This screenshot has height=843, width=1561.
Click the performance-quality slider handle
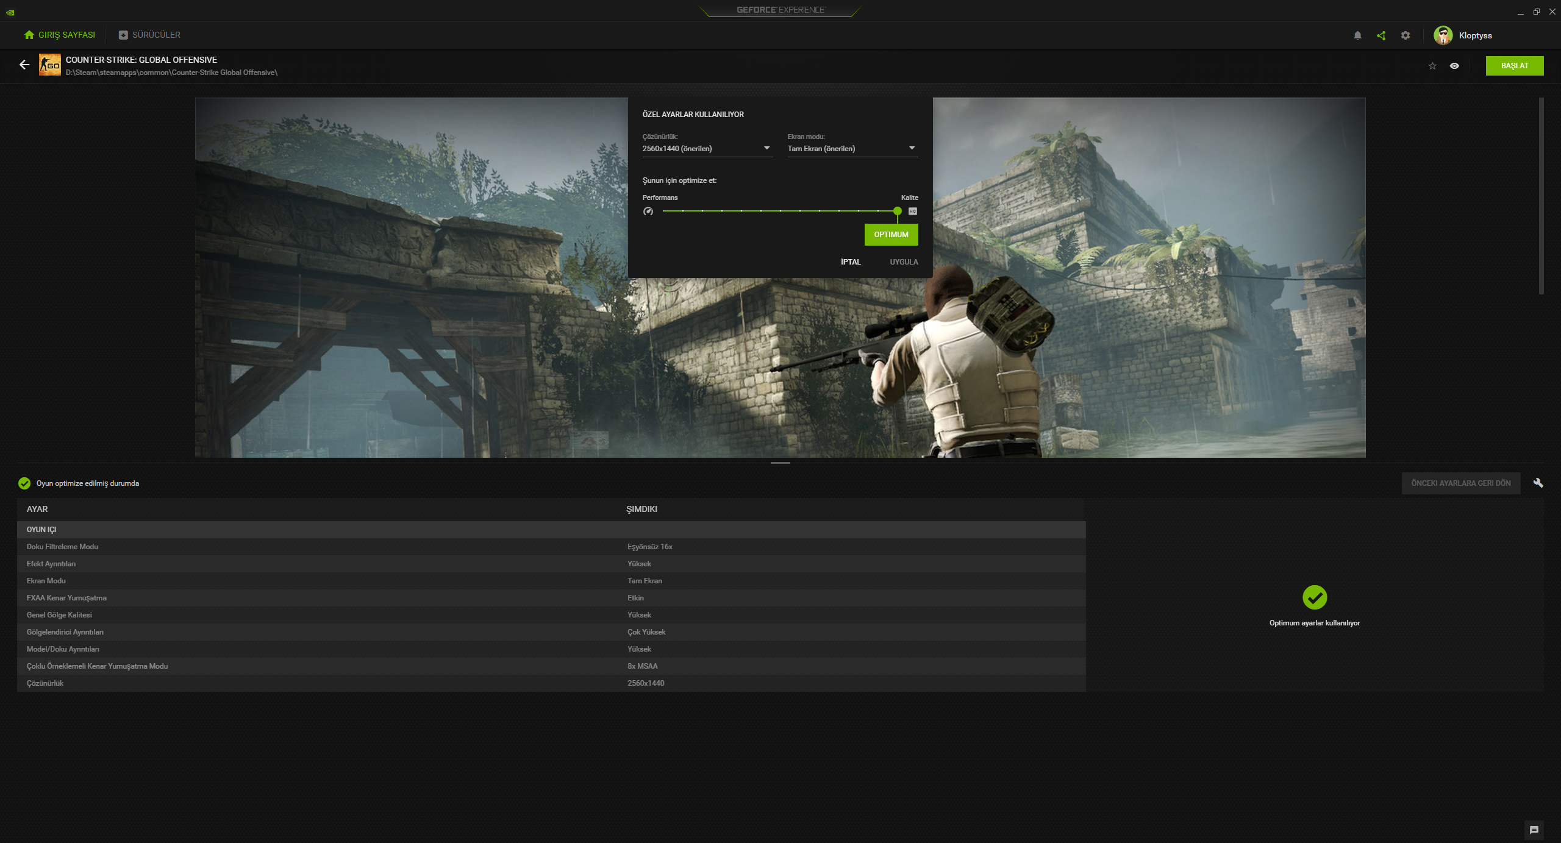point(897,211)
